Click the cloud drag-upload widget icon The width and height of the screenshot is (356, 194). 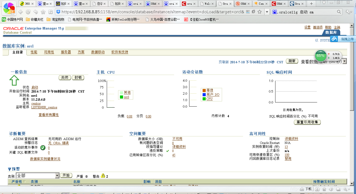tap(334, 39)
